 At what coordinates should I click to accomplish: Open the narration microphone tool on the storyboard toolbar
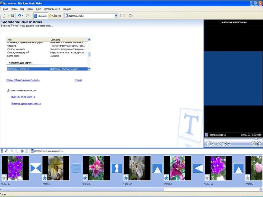click(x=6, y=151)
